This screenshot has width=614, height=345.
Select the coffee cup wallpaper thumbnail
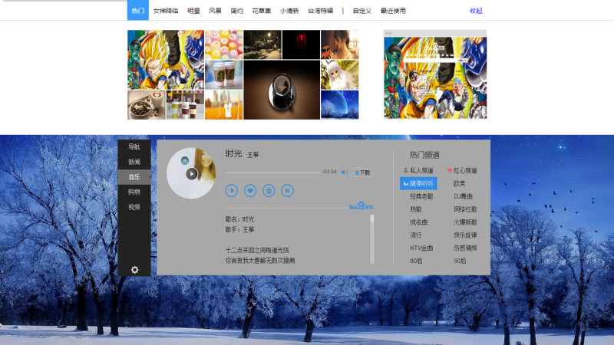[281, 90]
